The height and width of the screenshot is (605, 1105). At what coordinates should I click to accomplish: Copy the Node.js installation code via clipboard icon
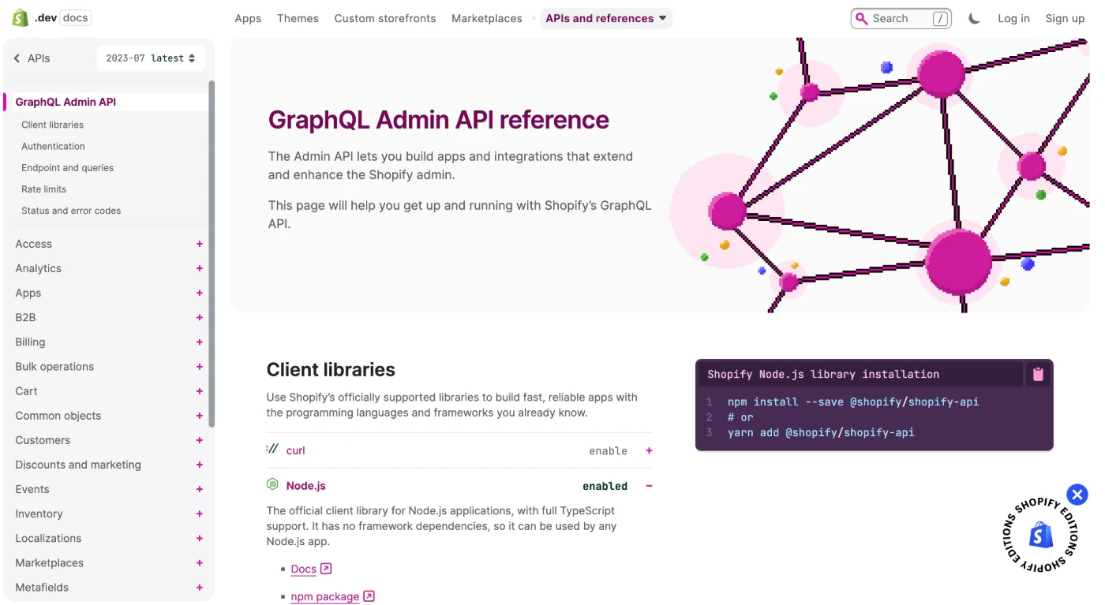pyautogui.click(x=1038, y=374)
